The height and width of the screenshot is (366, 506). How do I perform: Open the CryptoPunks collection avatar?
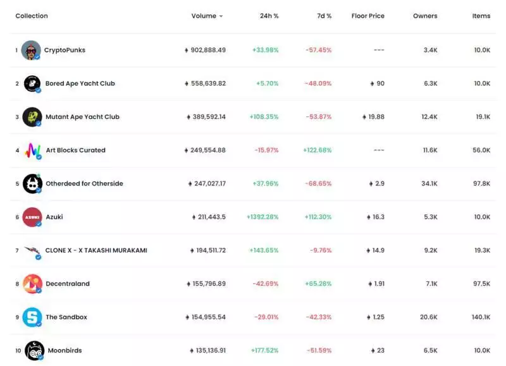(31, 50)
